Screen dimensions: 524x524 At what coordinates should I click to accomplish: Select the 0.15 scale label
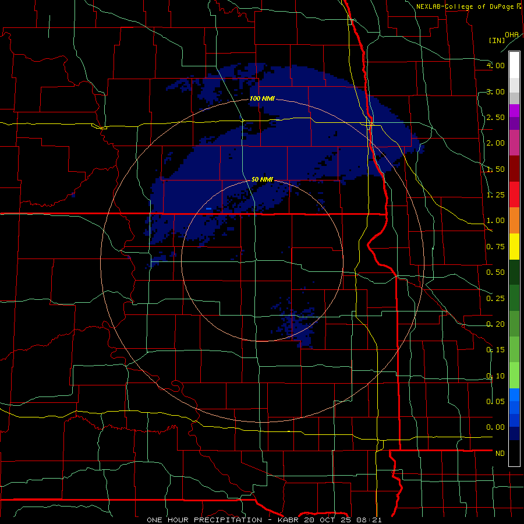click(x=495, y=349)
